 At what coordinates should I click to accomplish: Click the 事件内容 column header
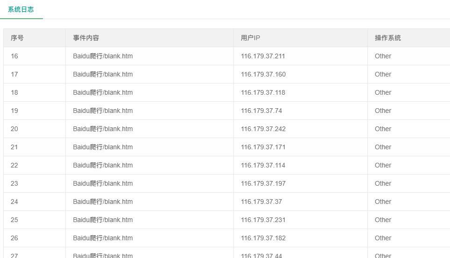[x=86, y=38]
